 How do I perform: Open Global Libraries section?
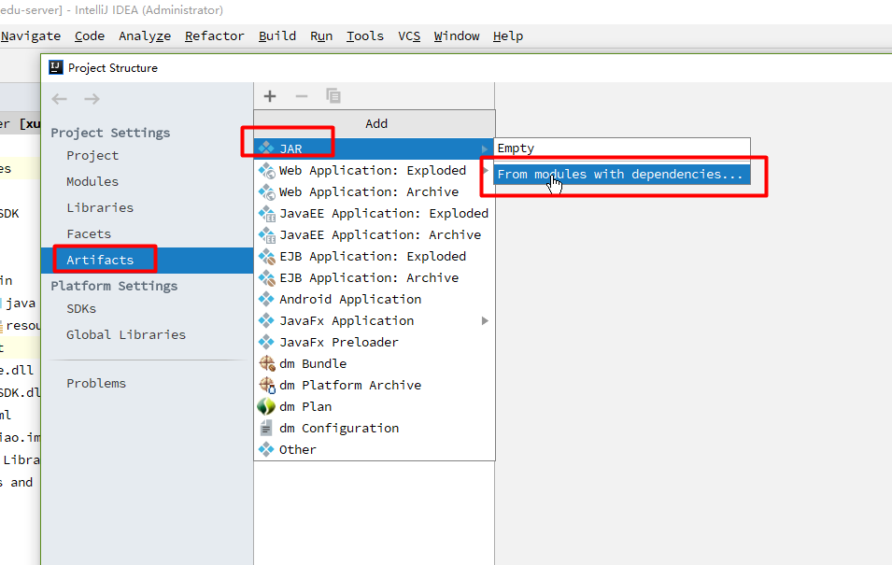[126, 334]
